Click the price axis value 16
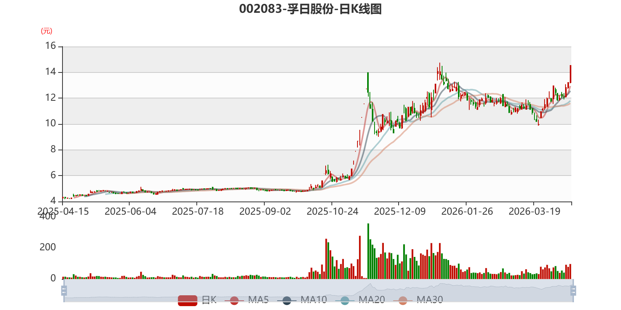The width and height of the screenshot is (621, 310). [x=50, y=46]
